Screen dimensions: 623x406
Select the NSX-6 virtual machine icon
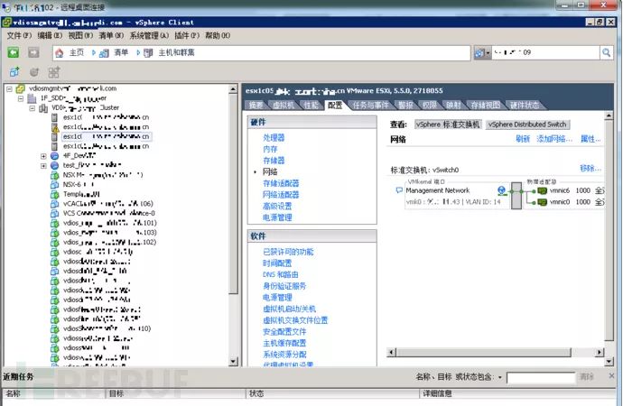coord(54,185)
